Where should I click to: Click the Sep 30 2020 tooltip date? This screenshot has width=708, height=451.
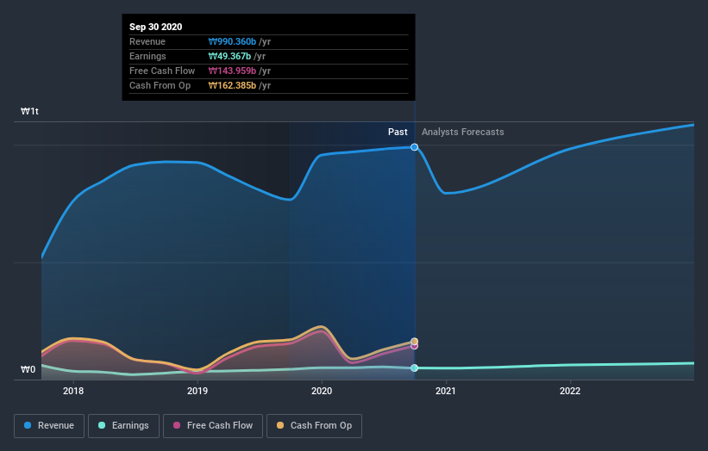[x=156, y=27]
